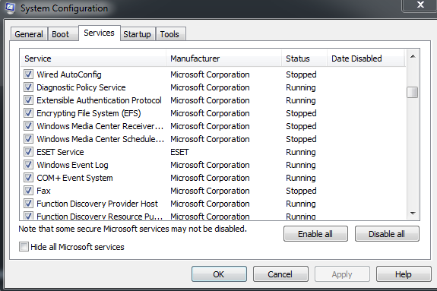Disable the ESET Service checkbox
Screen dimensions: 437x291
(x=28, y=152)
